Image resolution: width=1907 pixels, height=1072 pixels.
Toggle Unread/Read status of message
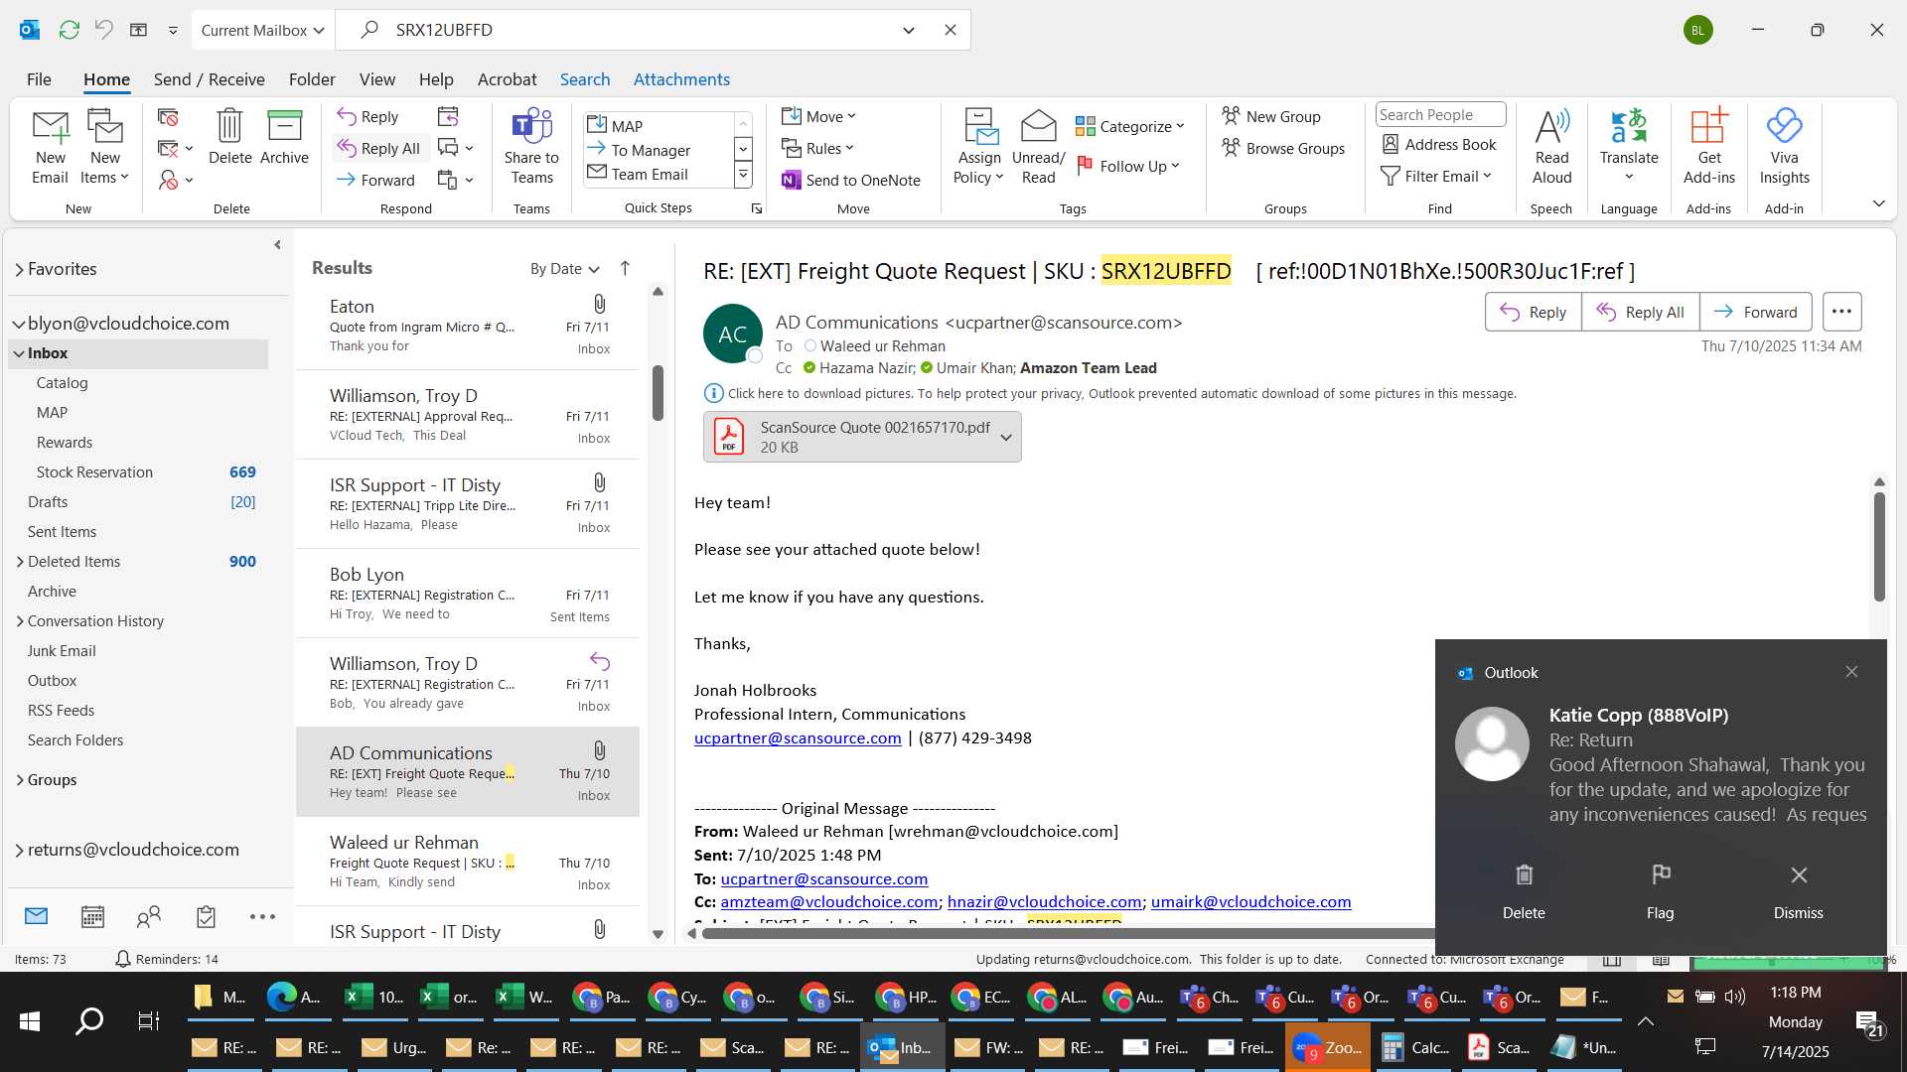1038,147
